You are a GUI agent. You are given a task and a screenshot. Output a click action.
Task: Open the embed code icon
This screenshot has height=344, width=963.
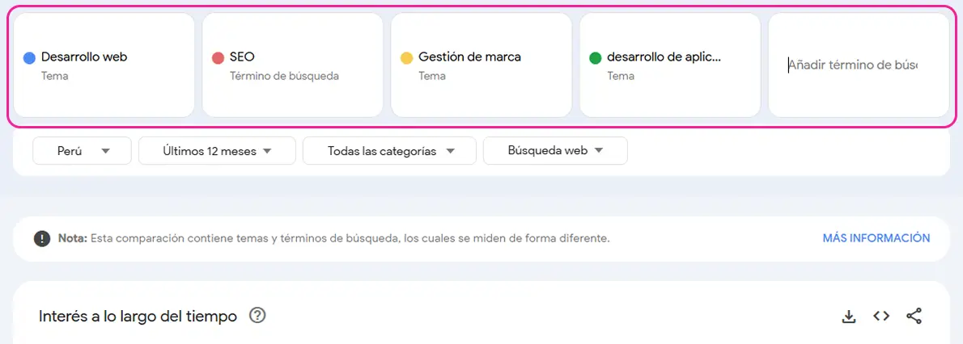click(881, 316)
